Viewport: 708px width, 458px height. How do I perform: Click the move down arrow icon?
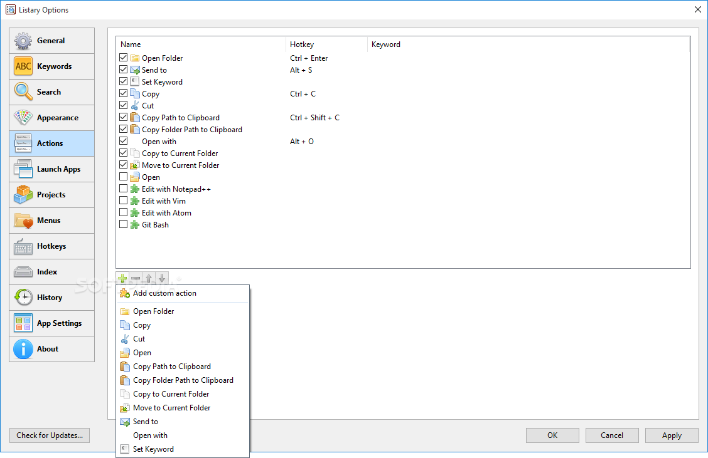pos(162,278)
